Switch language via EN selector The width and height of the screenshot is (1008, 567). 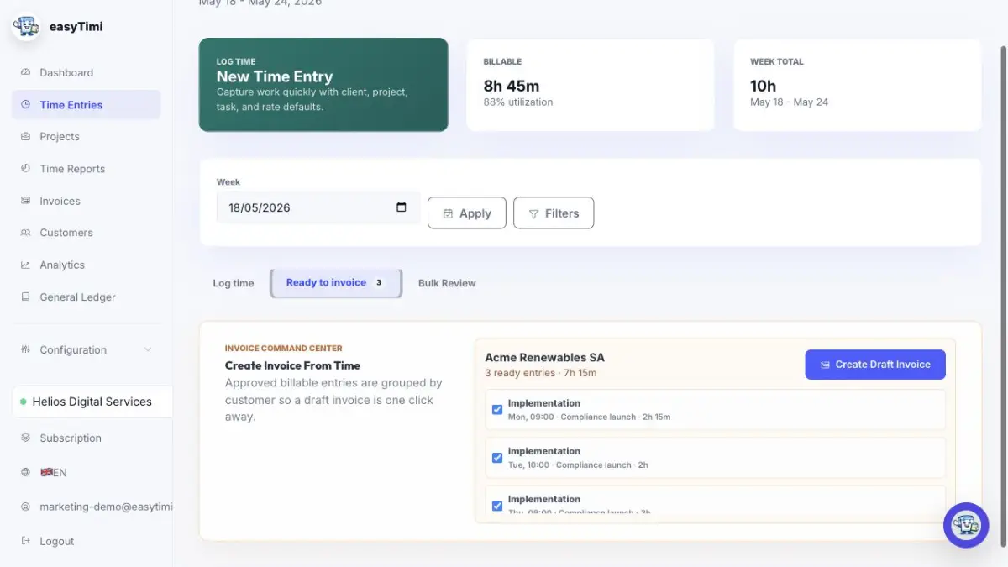[54, 473]
